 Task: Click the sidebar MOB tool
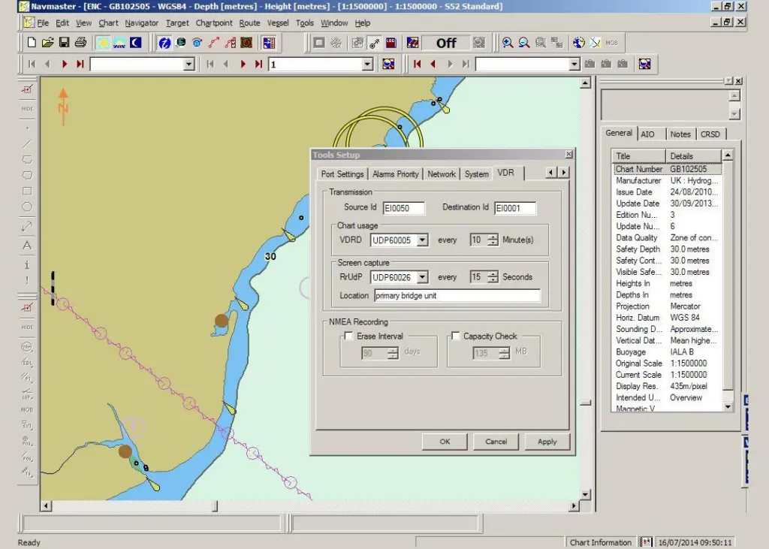click(x=27, y=409)
